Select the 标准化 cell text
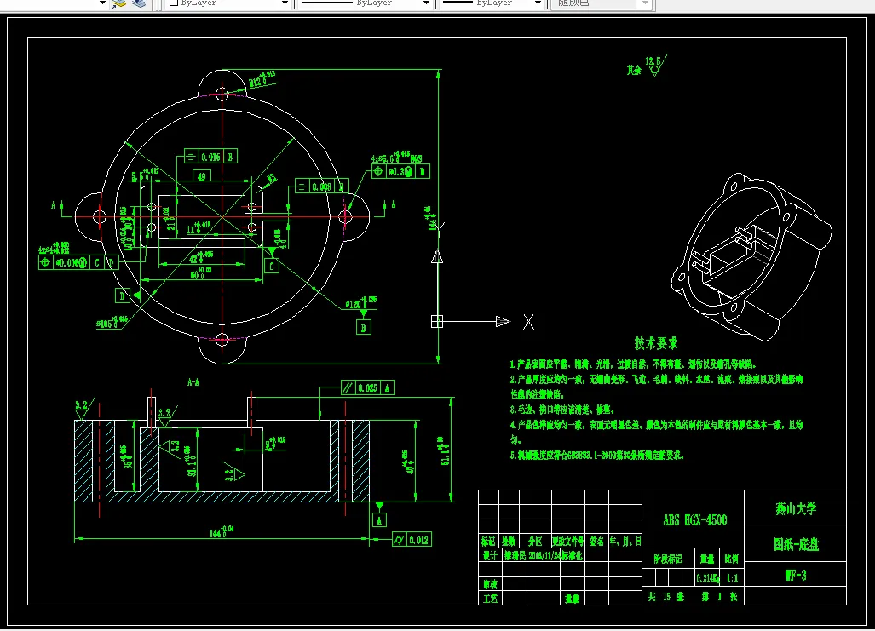875x631 pixels. tap(572, 556)
